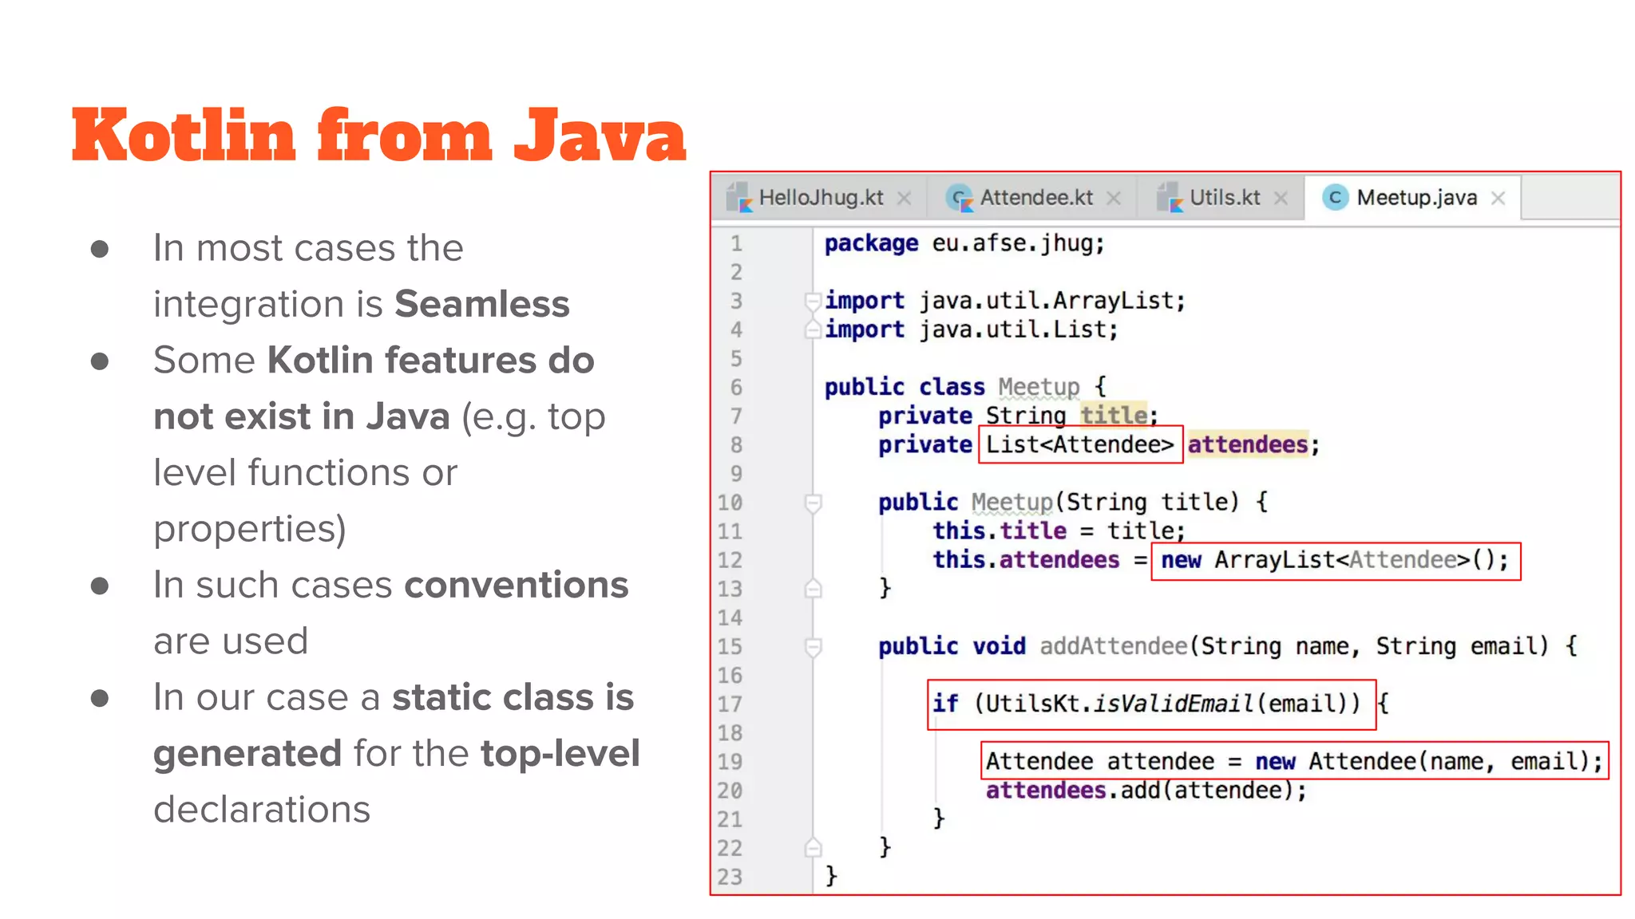Viewport: 1635px width, 919px height.
Task: Click the fold end marker on line 4
Action: (x=813, y=329)
